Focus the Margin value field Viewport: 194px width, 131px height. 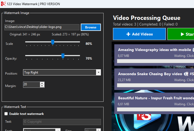pos(31,85)
